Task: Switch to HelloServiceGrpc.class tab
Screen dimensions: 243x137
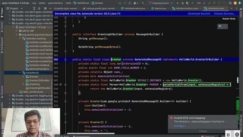Action: click(x=185, y=8)
